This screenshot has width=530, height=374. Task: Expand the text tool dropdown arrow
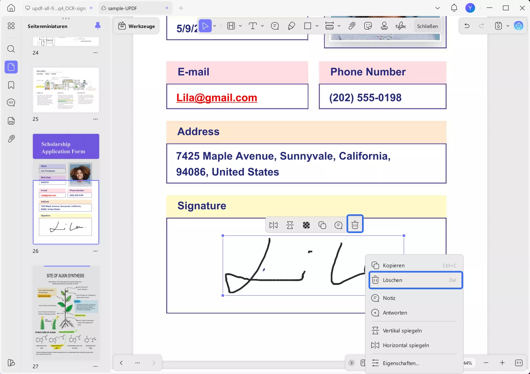tap(262, 26)
